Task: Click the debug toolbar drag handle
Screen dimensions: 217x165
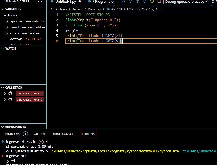Action: pos(118,2)
